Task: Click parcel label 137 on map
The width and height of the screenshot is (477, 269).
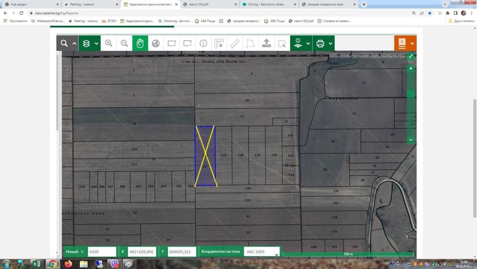Action: (x=224, y=155)
